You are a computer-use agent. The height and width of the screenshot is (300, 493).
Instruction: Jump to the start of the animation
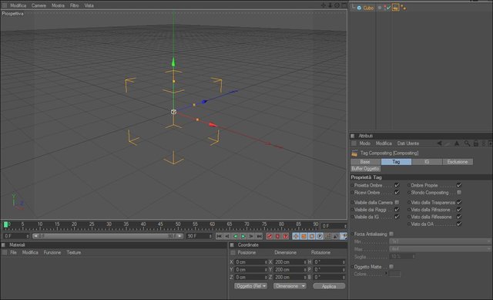coord(219,236)
